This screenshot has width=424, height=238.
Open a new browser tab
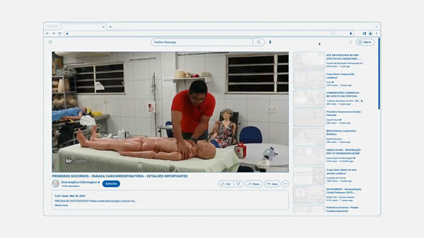pos(111,26)
